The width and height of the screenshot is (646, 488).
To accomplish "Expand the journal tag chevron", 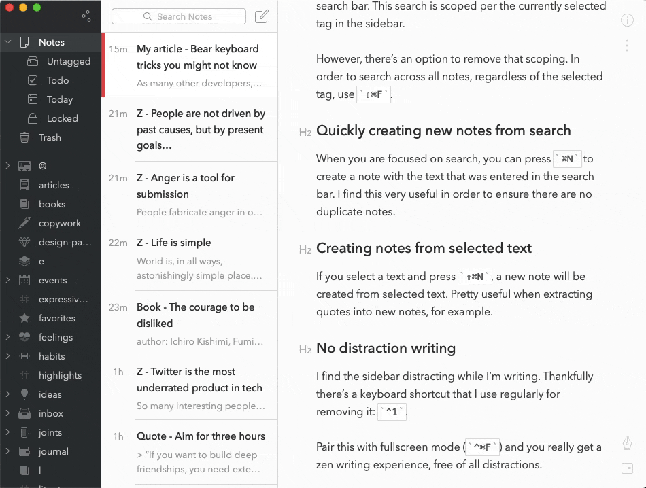I will (x=8, y=451).
